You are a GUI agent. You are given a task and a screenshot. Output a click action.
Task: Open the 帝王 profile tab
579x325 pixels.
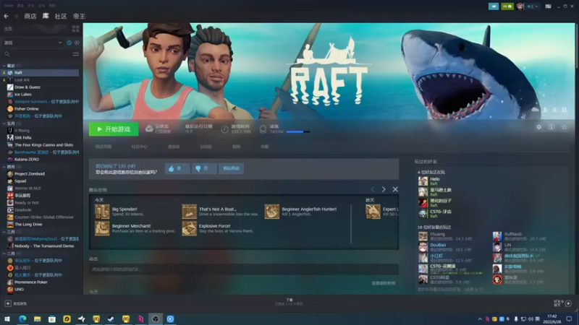point(79,16)
